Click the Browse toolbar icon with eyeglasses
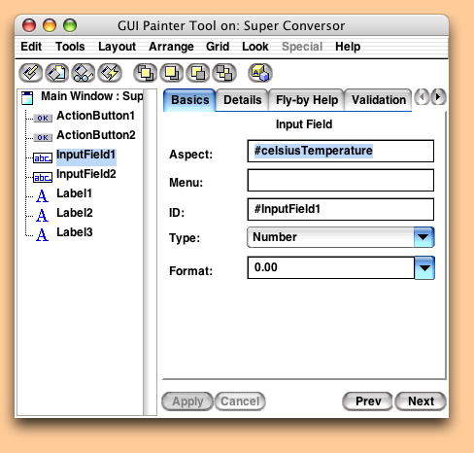The image size is (474, 453). pos(84,73)
